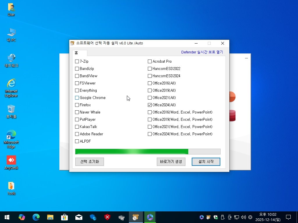
Task: Enable Office2024(Word, Excel, PowerPoint)
Action: click(x=150, y=134)
